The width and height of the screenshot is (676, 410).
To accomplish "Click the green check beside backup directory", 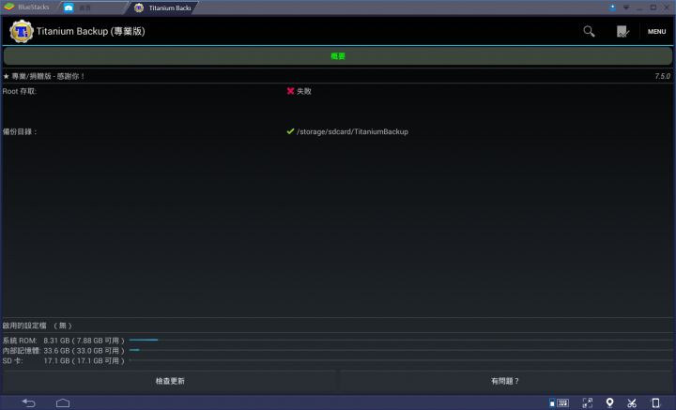I will pos(290,131).
